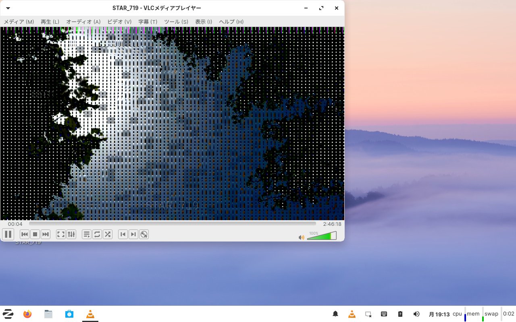This screenshot has width=516, height=322.
Task: Open the clock showing 月 19:13
Action: 439,314
